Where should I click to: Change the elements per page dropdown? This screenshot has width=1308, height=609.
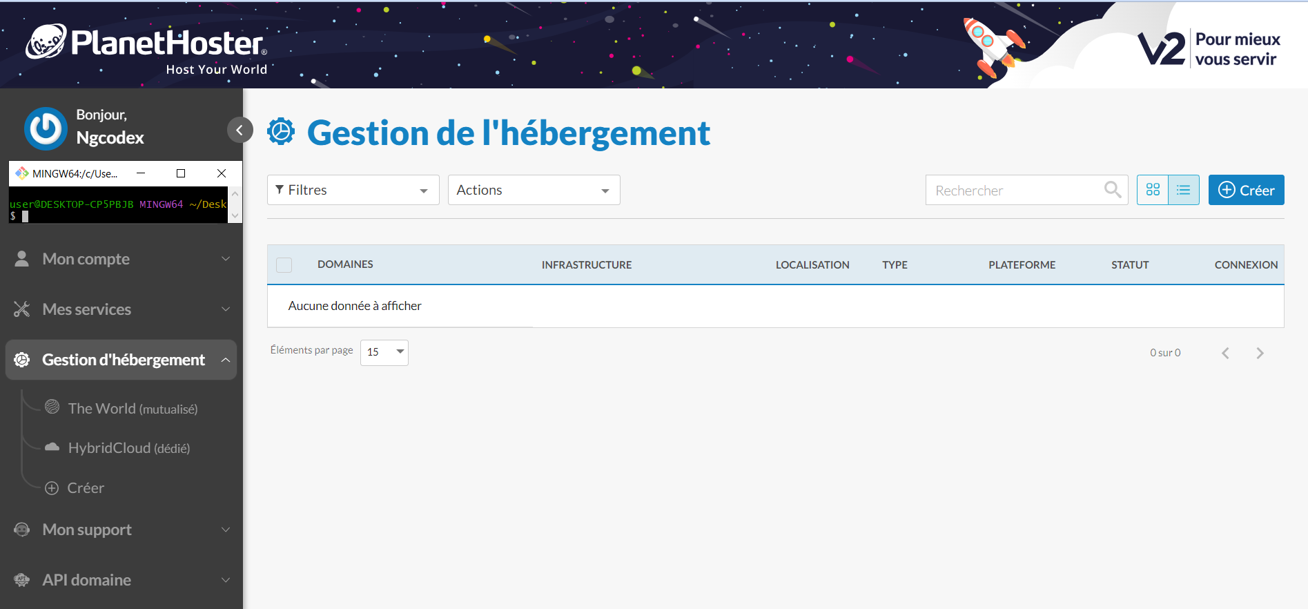384,352
